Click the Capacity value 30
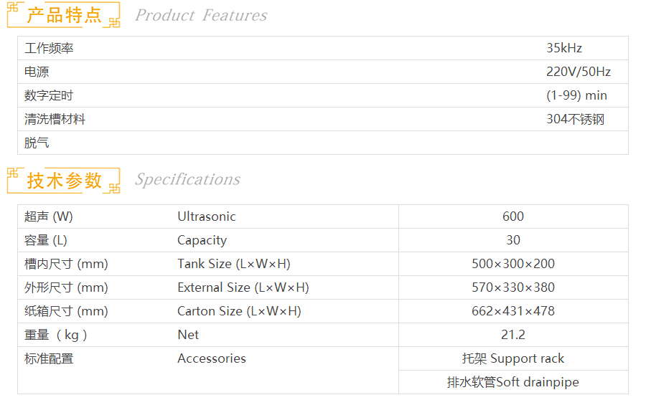 [x=513, y=240]
